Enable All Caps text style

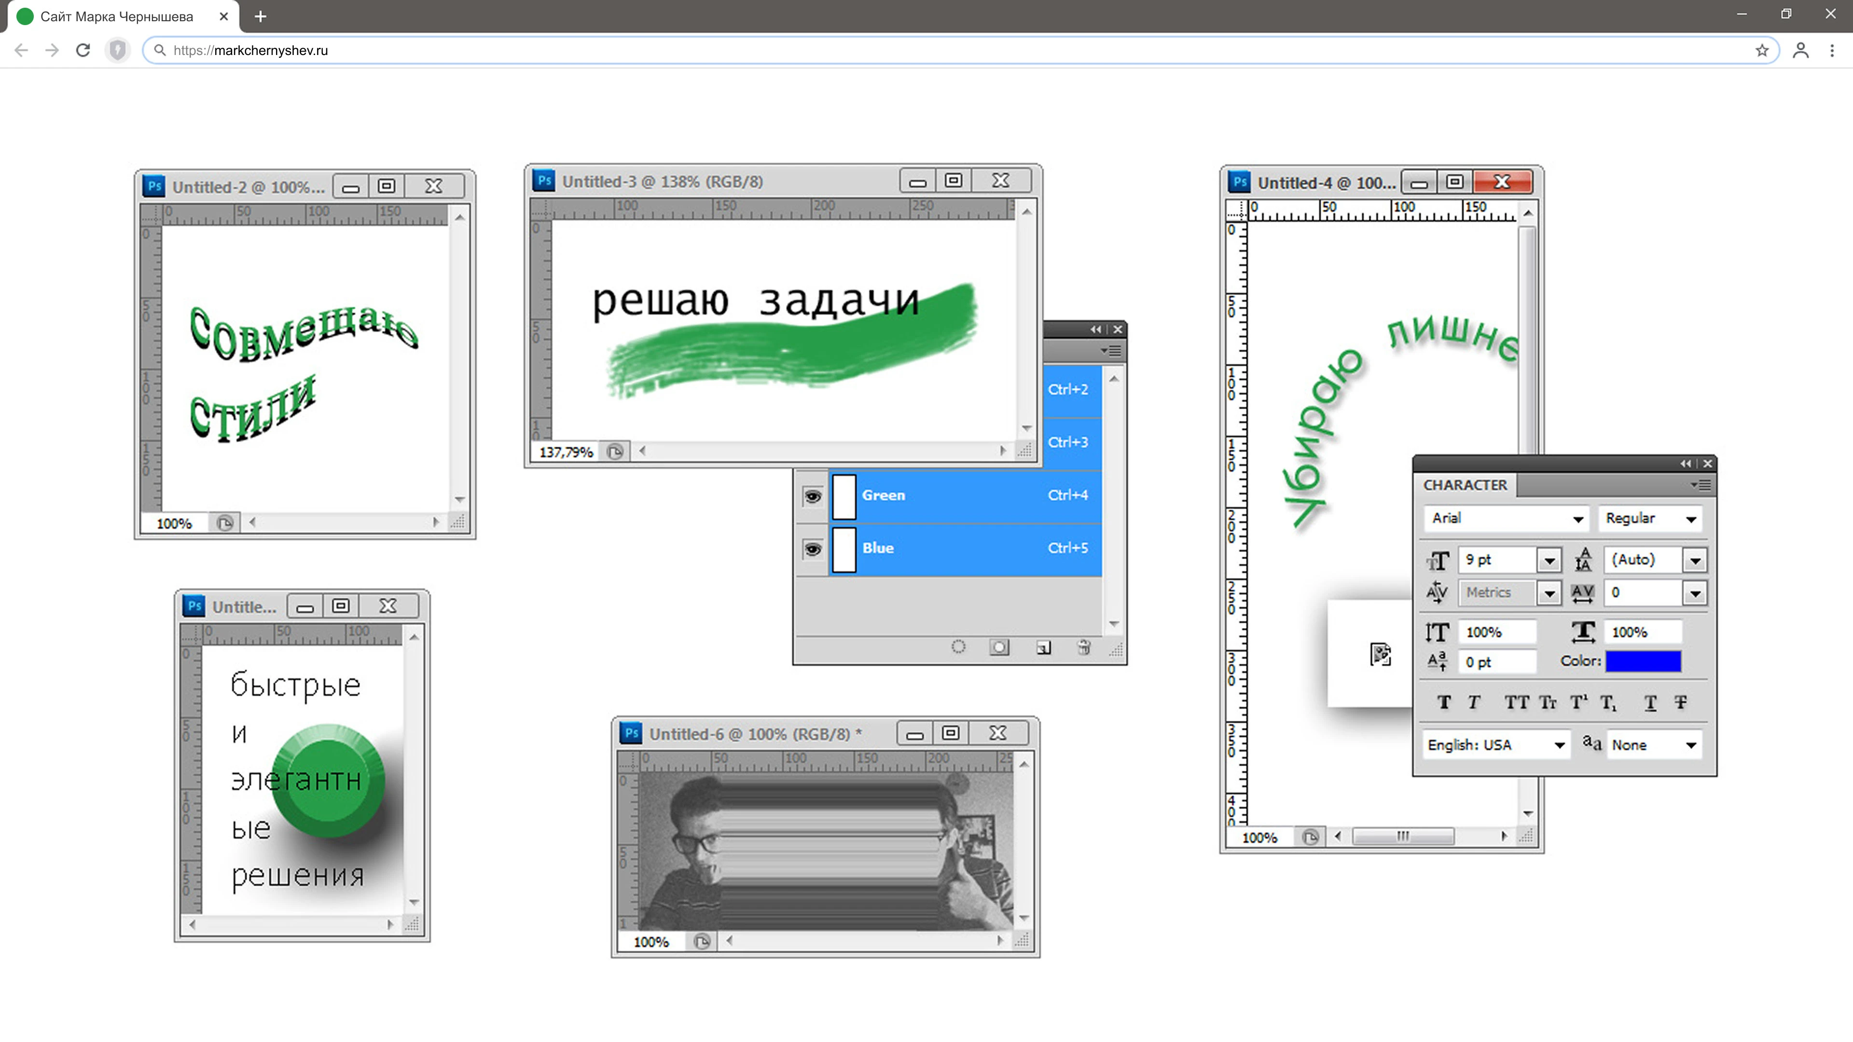pyautogui.click(x=1516, y=702)
